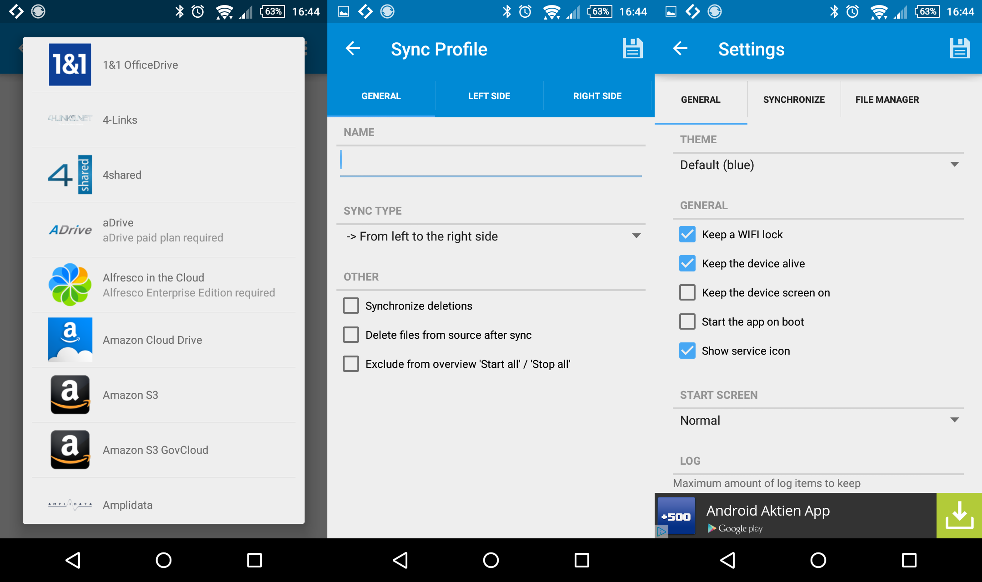Image resolution: width=982 pixels, height=582 pixels.
Task: Choose aDrive provider entry
Action: (164, 230)
